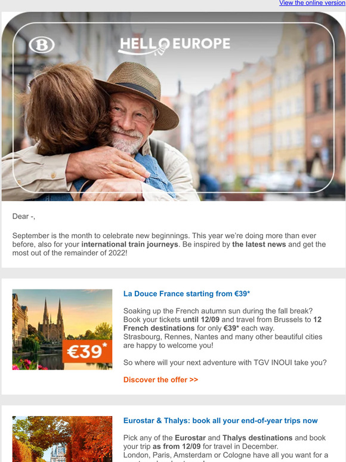The image size is (346, 462).
Task: Click the bold '12 French destinations' text
Action: (x=223, y=324)
